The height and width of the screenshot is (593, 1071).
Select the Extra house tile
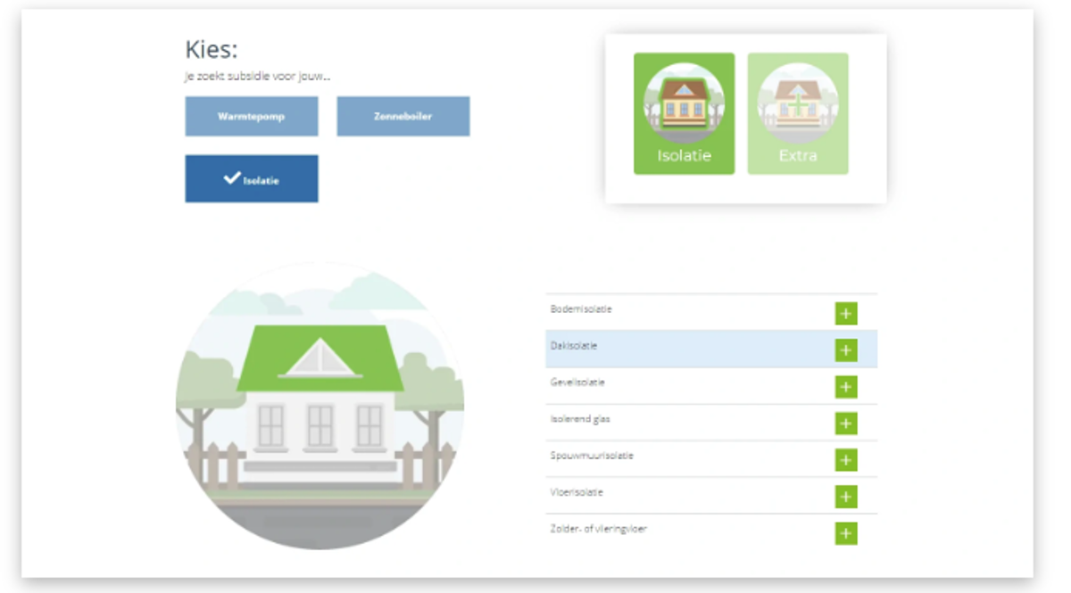tap(797, 113)
